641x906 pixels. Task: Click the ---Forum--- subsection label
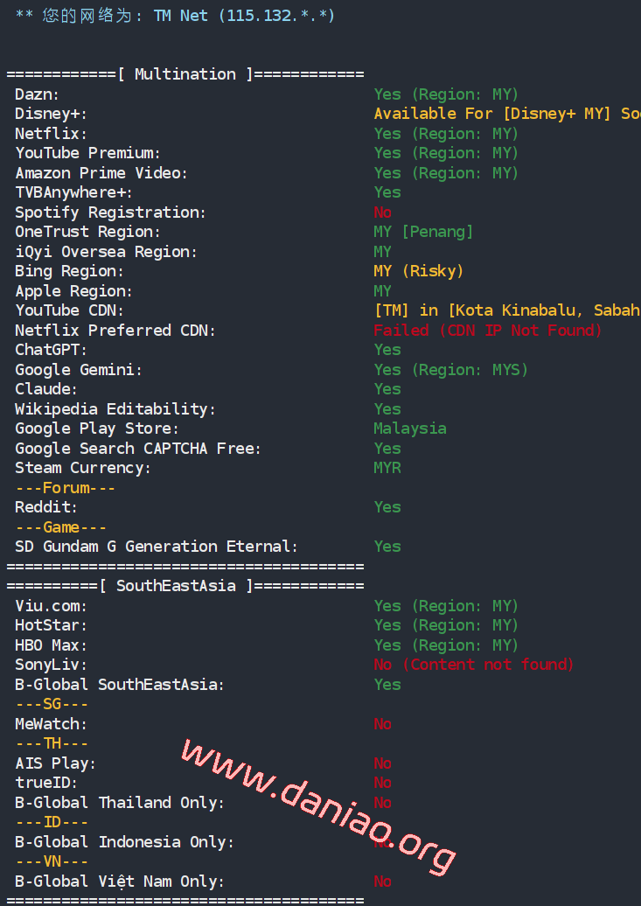point(66,488)
